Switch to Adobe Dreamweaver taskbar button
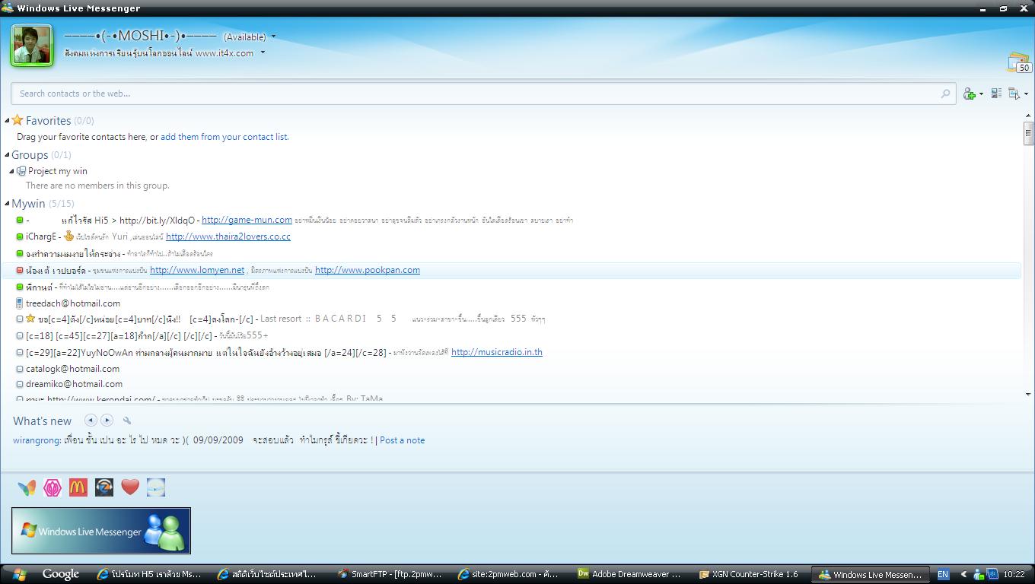Viewport: 1035px width, 584px height. [631, 574]
